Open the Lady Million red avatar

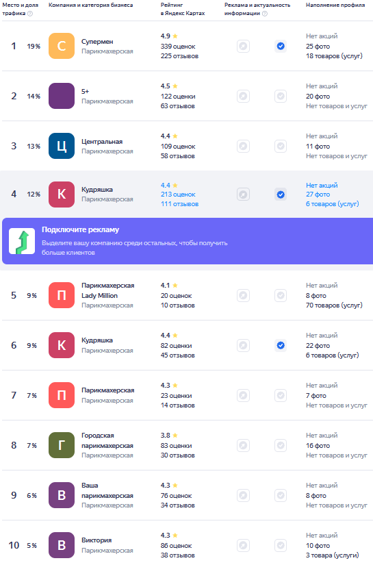tap(62, 295)
